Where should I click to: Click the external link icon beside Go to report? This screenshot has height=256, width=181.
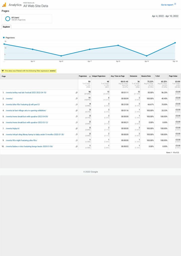(x=175, y=4)
